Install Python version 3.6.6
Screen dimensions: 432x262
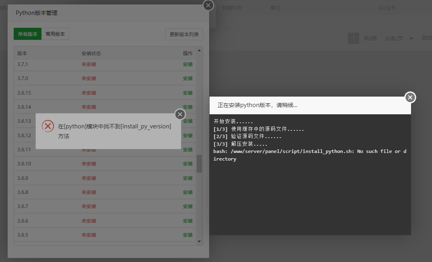(188, 221)
